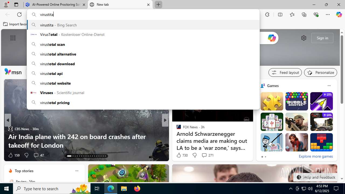Open the Viruses Scientific journal suggestion
This screenshot has width=345, height=194.
tap(143, 93)
